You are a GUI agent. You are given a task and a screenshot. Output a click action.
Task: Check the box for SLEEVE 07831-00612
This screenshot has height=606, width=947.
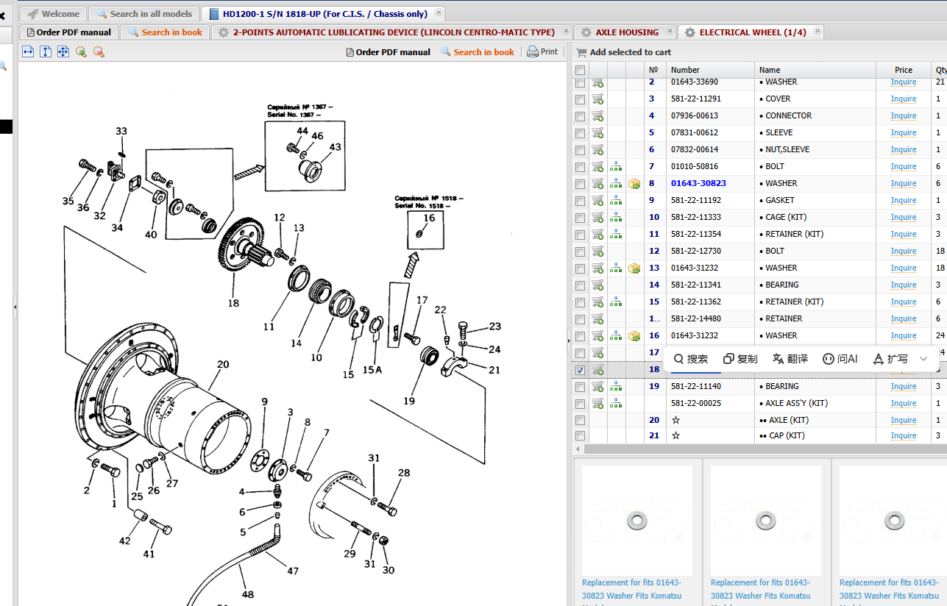click(x=581, y=133)
